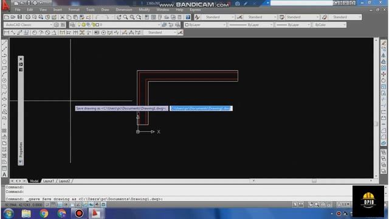Select the Hatch tool in Draw toolbar
This screenshot has height=219, width=389.
pyautogui.click(x=4, y=150)
